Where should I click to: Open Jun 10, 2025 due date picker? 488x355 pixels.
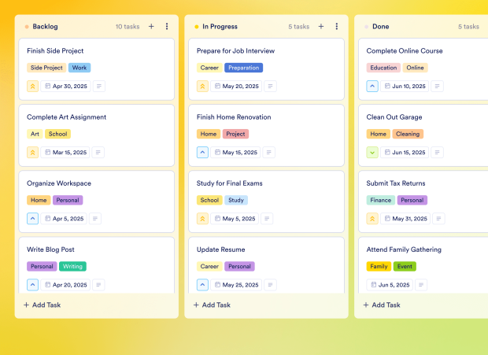coord(405,86)
